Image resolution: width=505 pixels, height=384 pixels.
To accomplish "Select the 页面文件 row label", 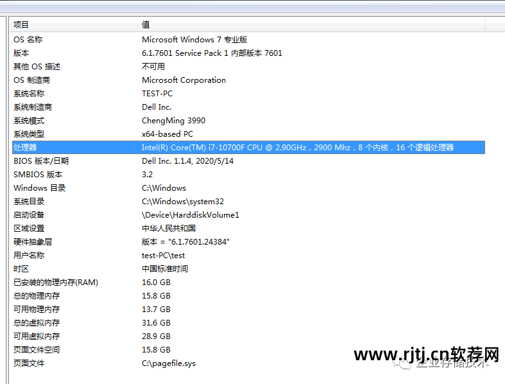I will 29,363.
